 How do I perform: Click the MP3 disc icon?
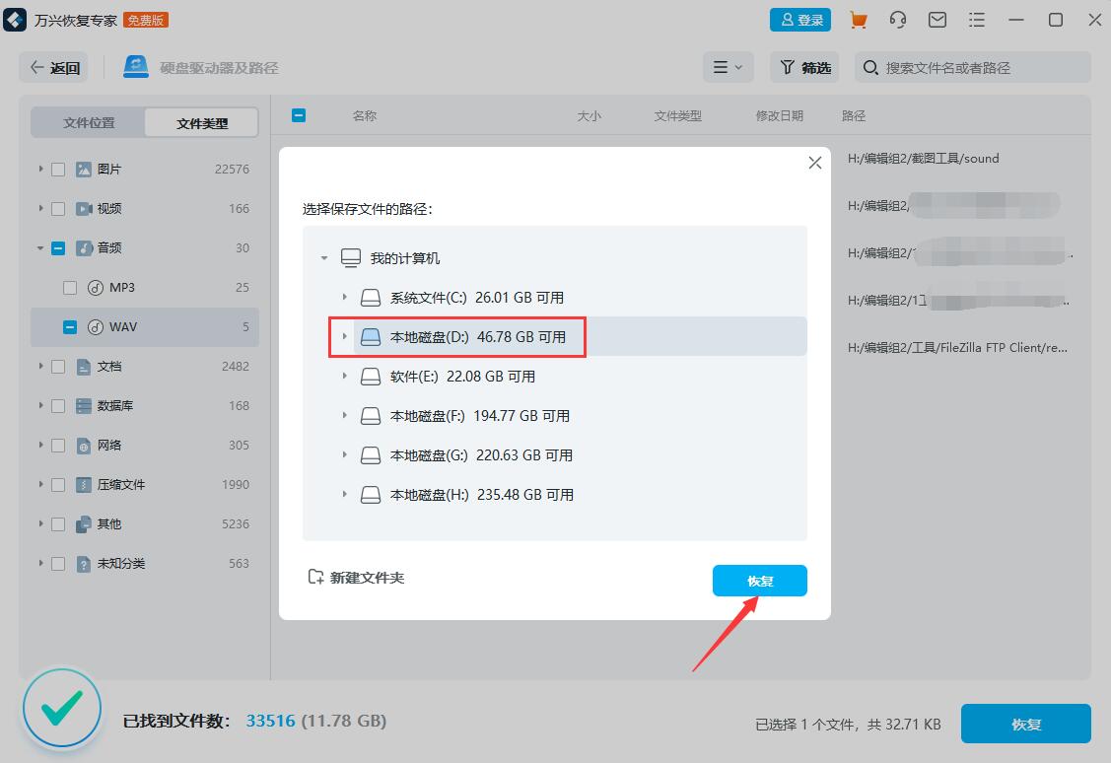95,288
